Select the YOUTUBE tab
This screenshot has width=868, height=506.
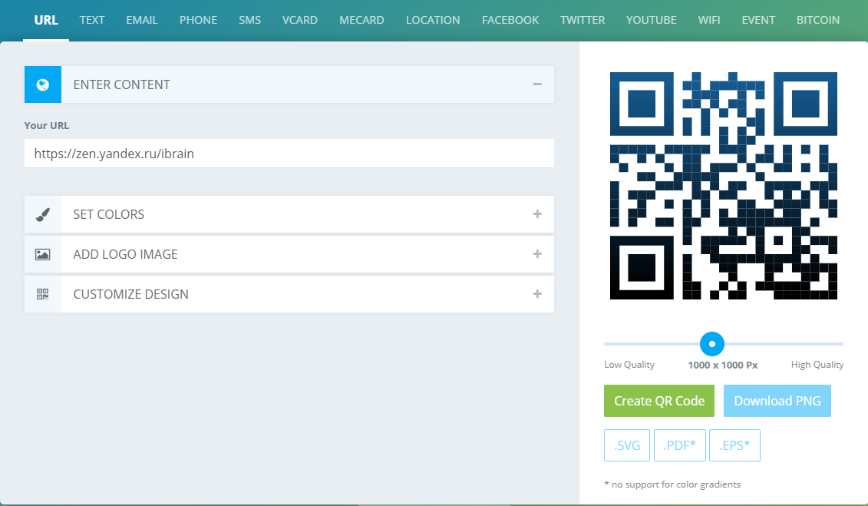pos(651,20)
